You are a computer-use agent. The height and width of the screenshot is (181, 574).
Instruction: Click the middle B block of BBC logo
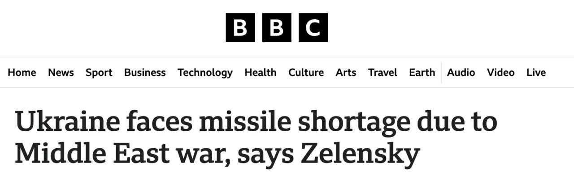(277, 28)
